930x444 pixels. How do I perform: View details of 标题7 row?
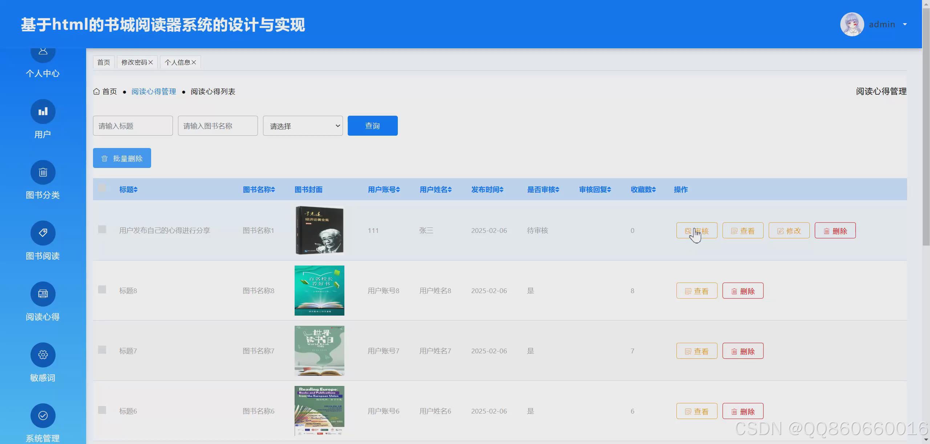697,351
